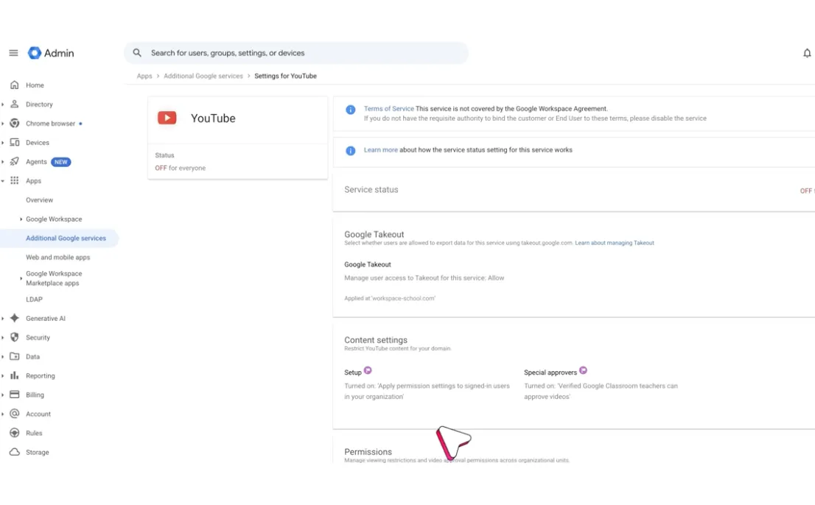Click the search magnifier icon

(x=137, y=53)
